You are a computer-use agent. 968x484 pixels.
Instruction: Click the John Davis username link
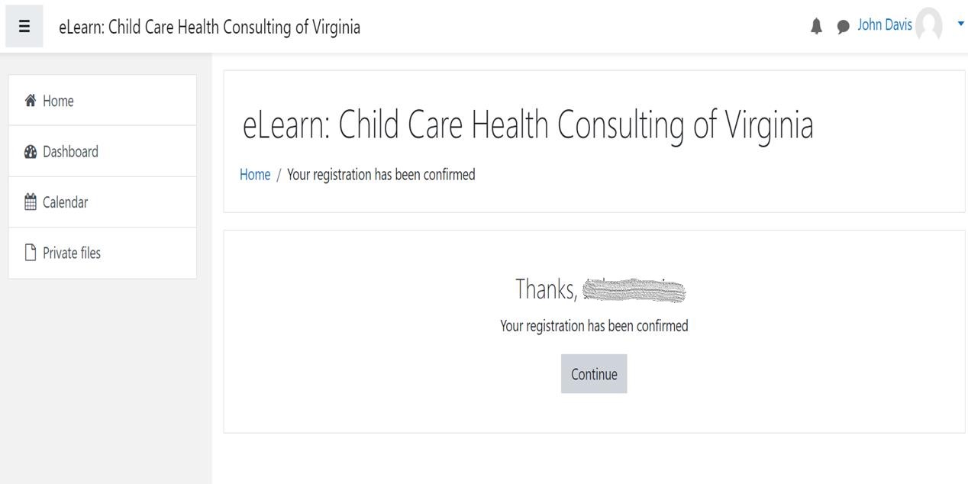coord(884,24)
